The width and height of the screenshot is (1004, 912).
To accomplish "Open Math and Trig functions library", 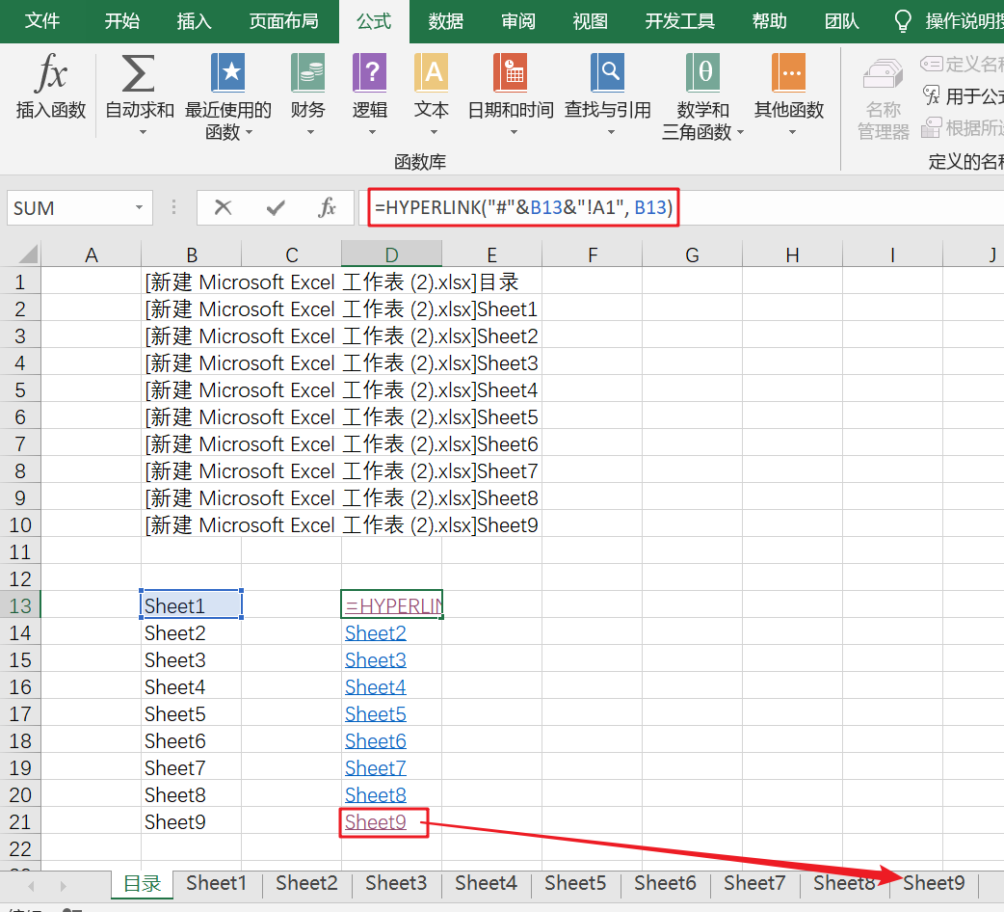I will pyautogui.click(x=703, y=96).
